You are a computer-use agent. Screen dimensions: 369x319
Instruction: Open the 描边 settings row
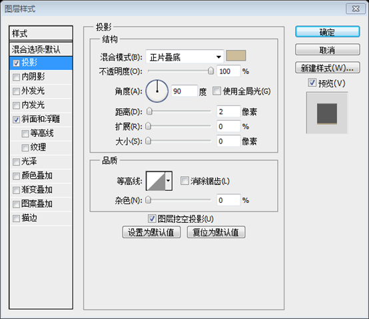click(x=41, y=218)
